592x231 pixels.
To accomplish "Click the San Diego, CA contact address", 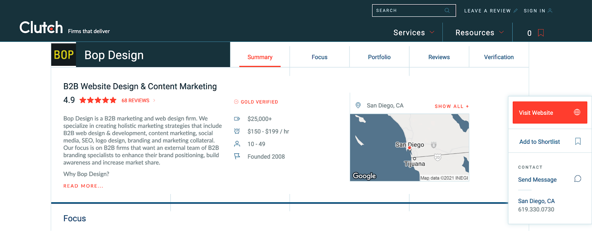I will pos(536,201).
